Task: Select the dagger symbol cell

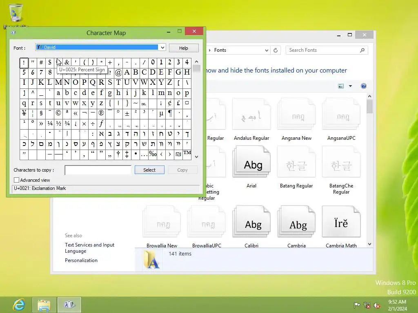Action: click(118, 154)
